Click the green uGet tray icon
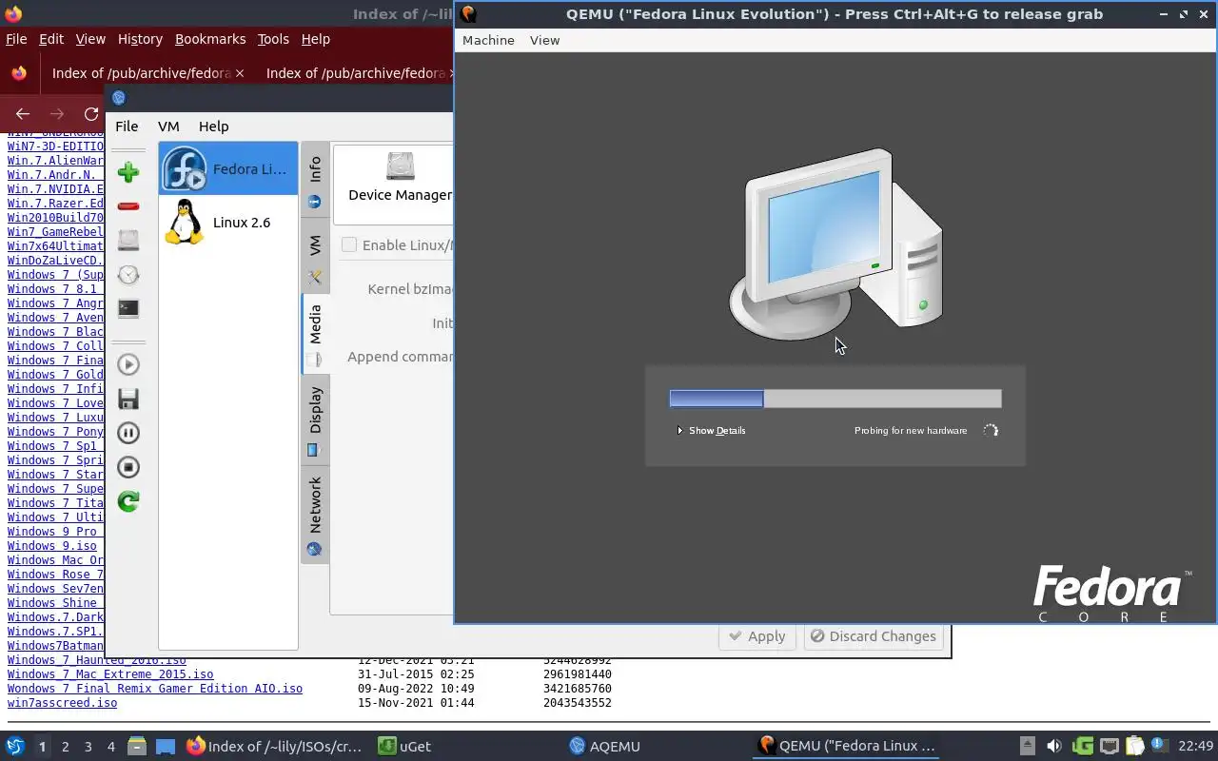Viewport: 1218px width, 761px height. pyautogui.click(x=1082, y=747)
